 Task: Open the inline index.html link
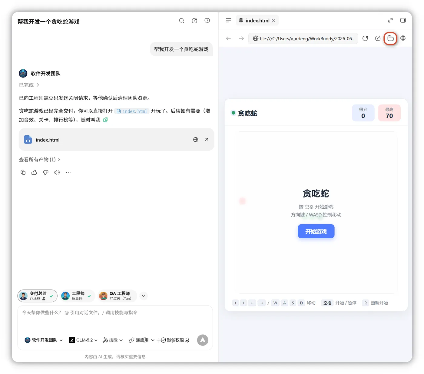click(132, 111)
